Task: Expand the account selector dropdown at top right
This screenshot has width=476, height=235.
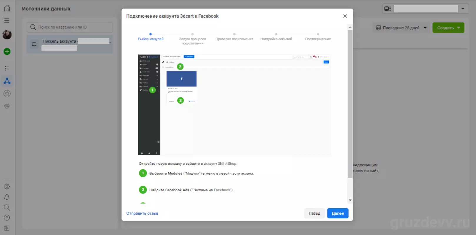Action: 425,9
